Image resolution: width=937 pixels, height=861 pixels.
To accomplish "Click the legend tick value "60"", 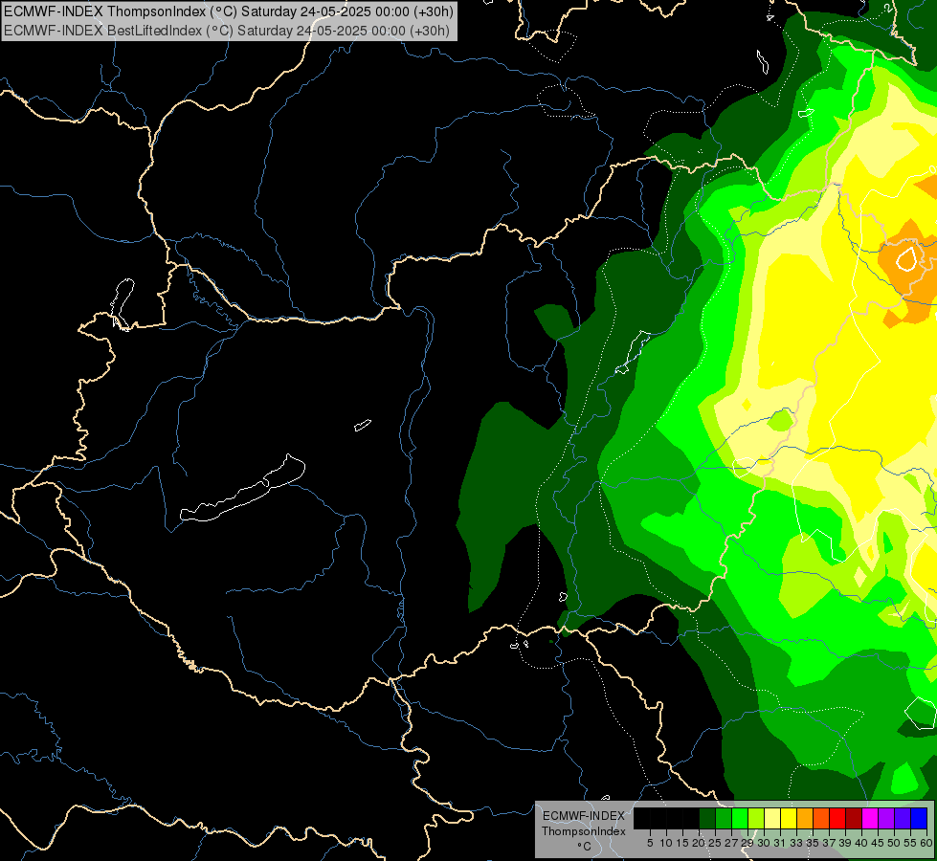I will 926,843.
